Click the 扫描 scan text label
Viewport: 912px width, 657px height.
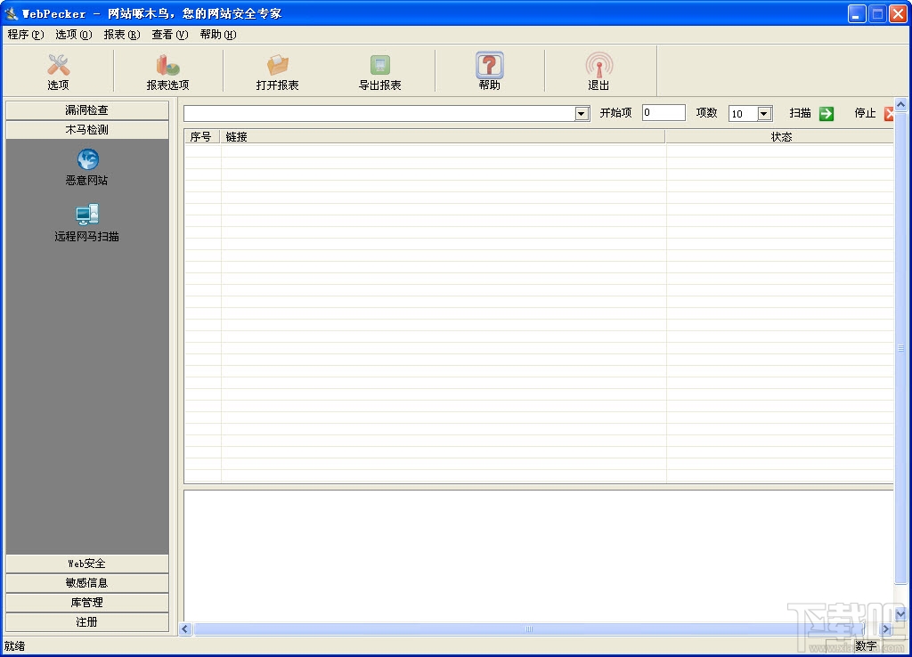(x=801, y=113)
